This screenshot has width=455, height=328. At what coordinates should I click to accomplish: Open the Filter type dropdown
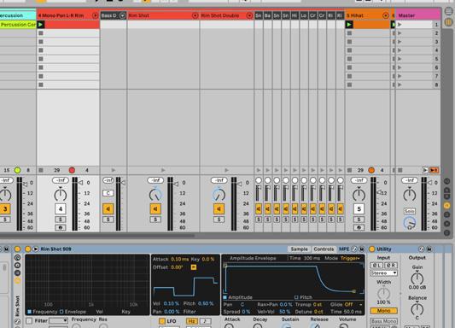point(58,321)
